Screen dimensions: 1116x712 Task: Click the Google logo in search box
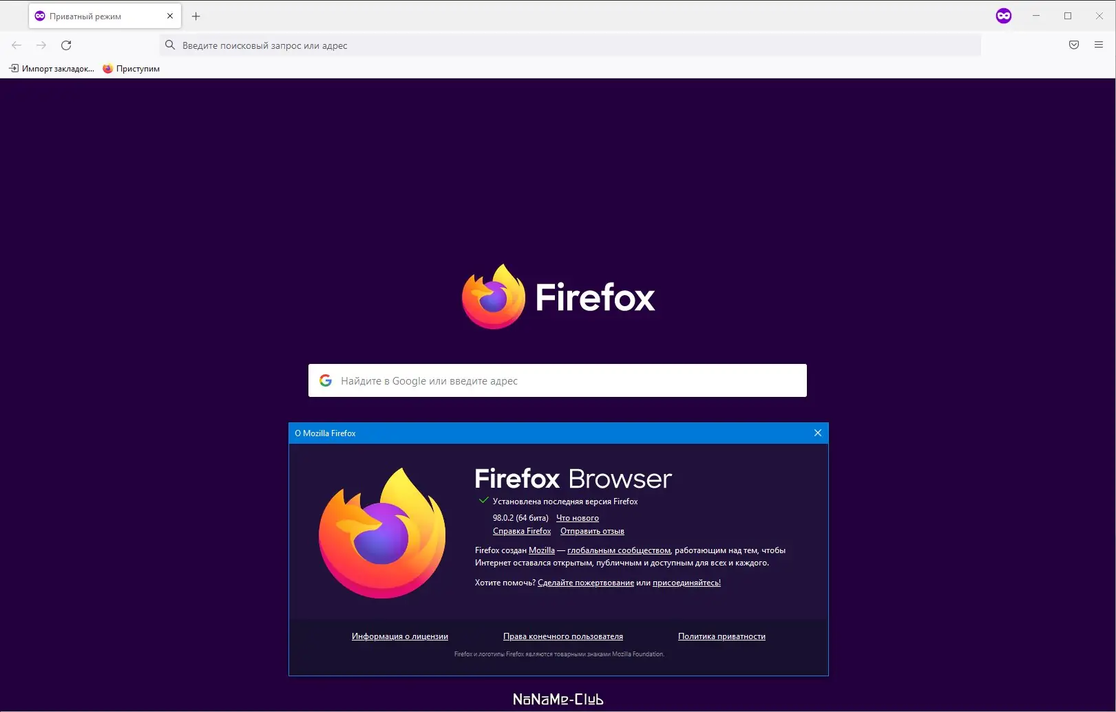click(x=326, y=380)
